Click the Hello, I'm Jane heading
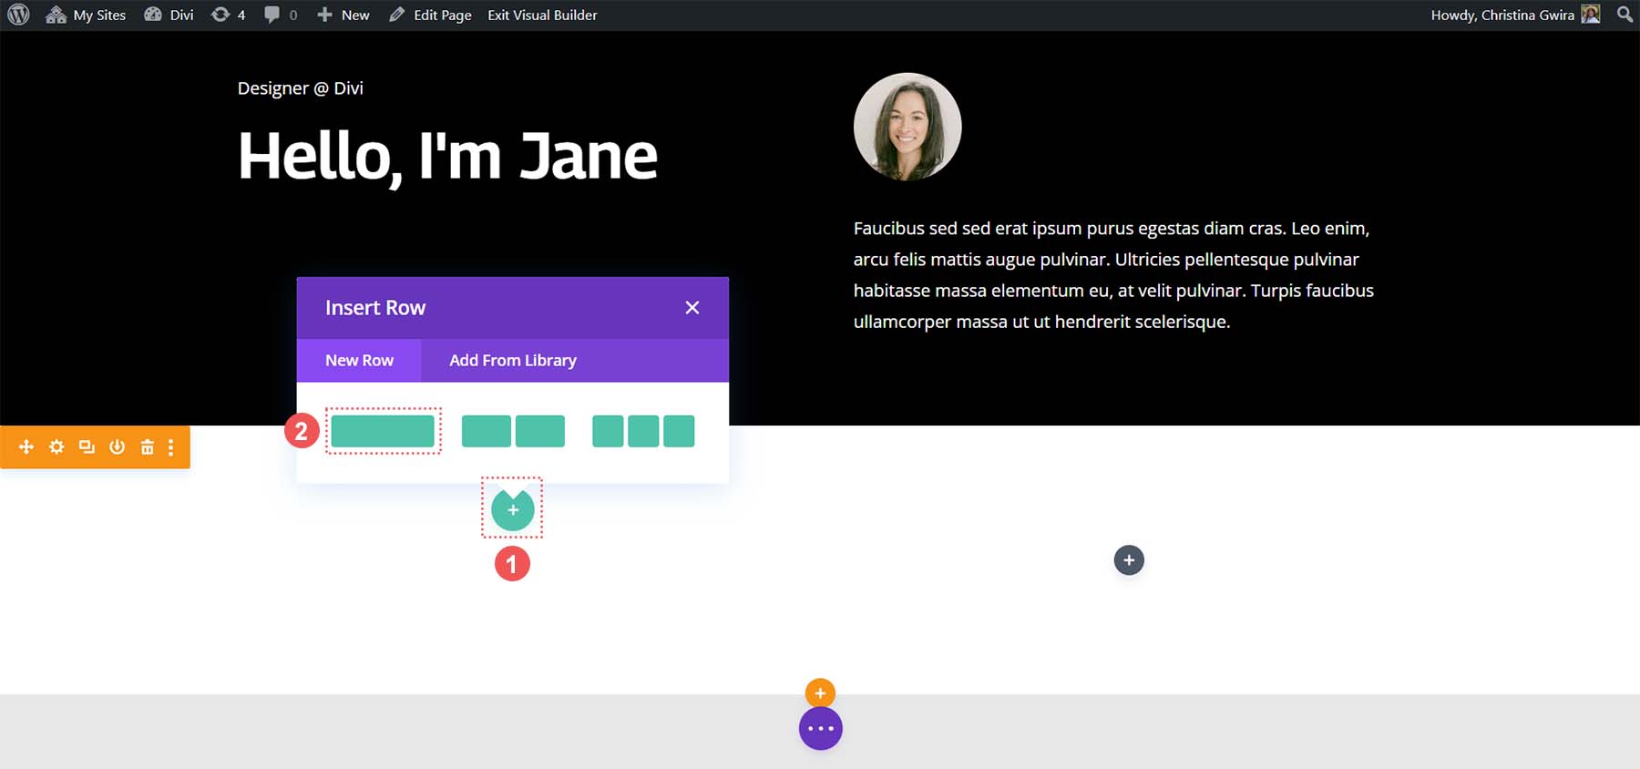1640x769 pixels. coord(447,157)
